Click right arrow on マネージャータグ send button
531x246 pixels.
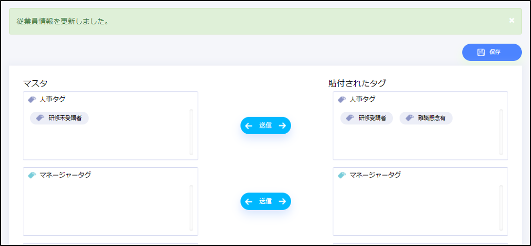(282, 201)
